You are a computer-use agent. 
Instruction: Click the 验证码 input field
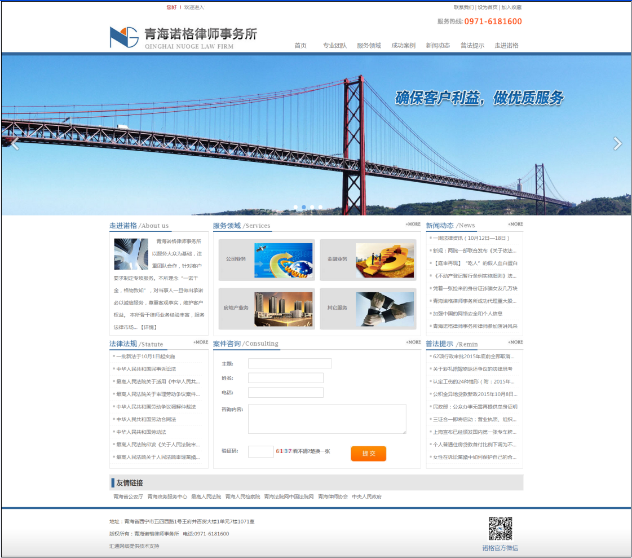point(261,451)
